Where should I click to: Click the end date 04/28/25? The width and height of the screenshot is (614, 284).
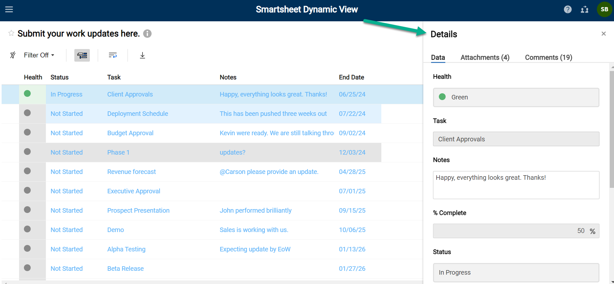coord(352,172)
